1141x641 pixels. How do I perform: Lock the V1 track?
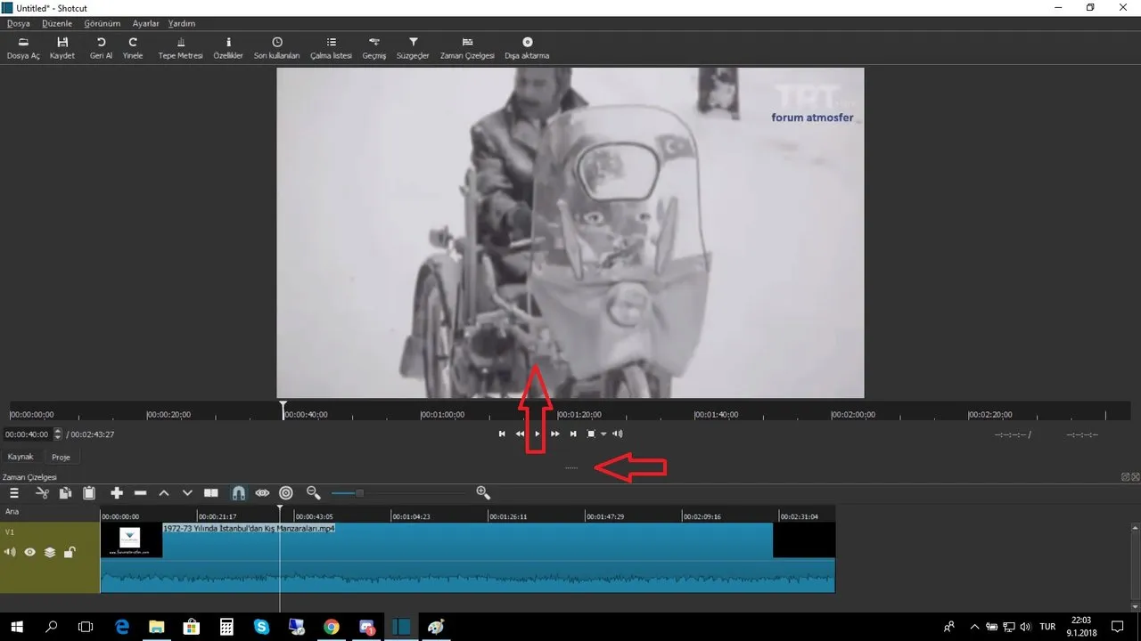[x=70, y=552]
